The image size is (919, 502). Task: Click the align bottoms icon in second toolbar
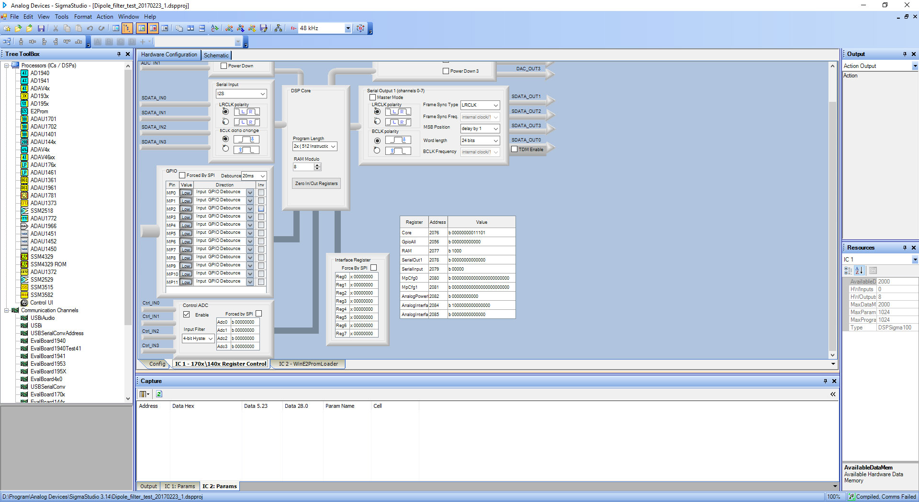coord(78,42)
